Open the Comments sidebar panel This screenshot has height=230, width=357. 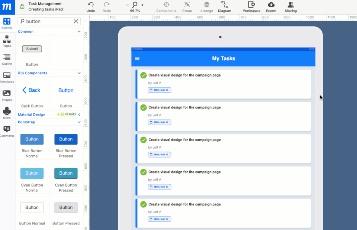(x=7, y=132)
